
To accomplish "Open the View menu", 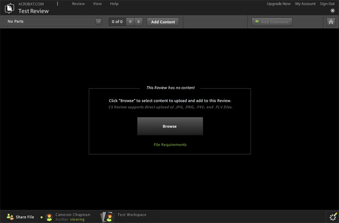I will click(x=97, y=4).
